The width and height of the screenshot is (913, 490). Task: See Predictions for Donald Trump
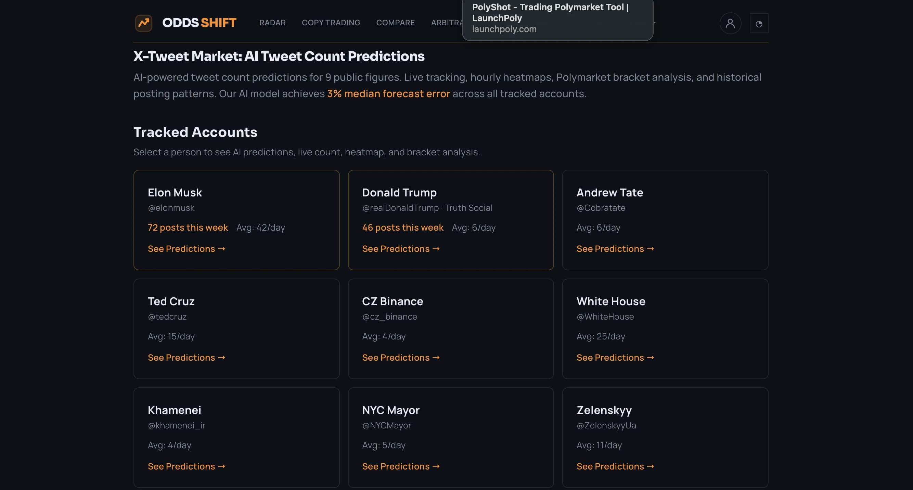[x=401, y=249]
